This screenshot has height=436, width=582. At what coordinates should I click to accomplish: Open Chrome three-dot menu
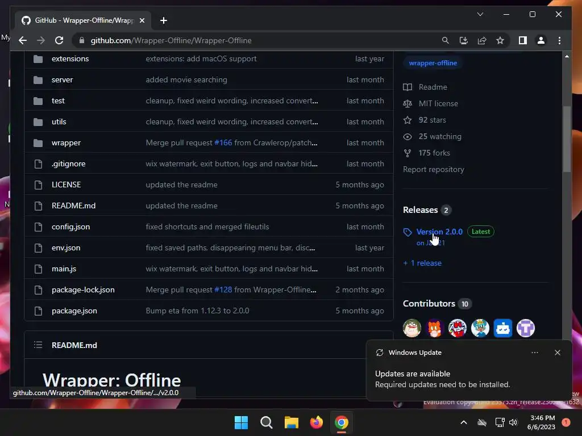pyautogui.click(x=559, y=40)
